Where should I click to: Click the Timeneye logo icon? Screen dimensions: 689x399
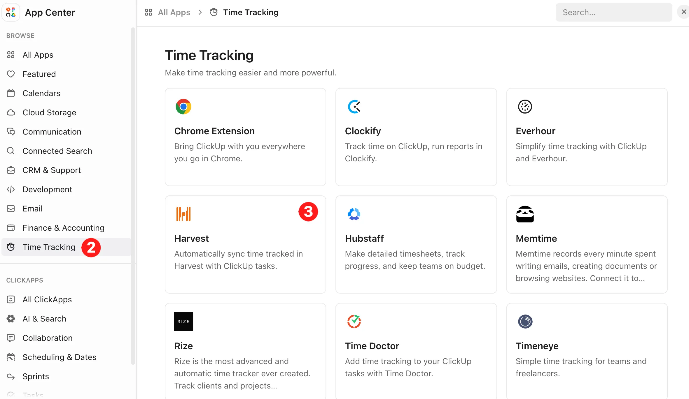point(525,322)
